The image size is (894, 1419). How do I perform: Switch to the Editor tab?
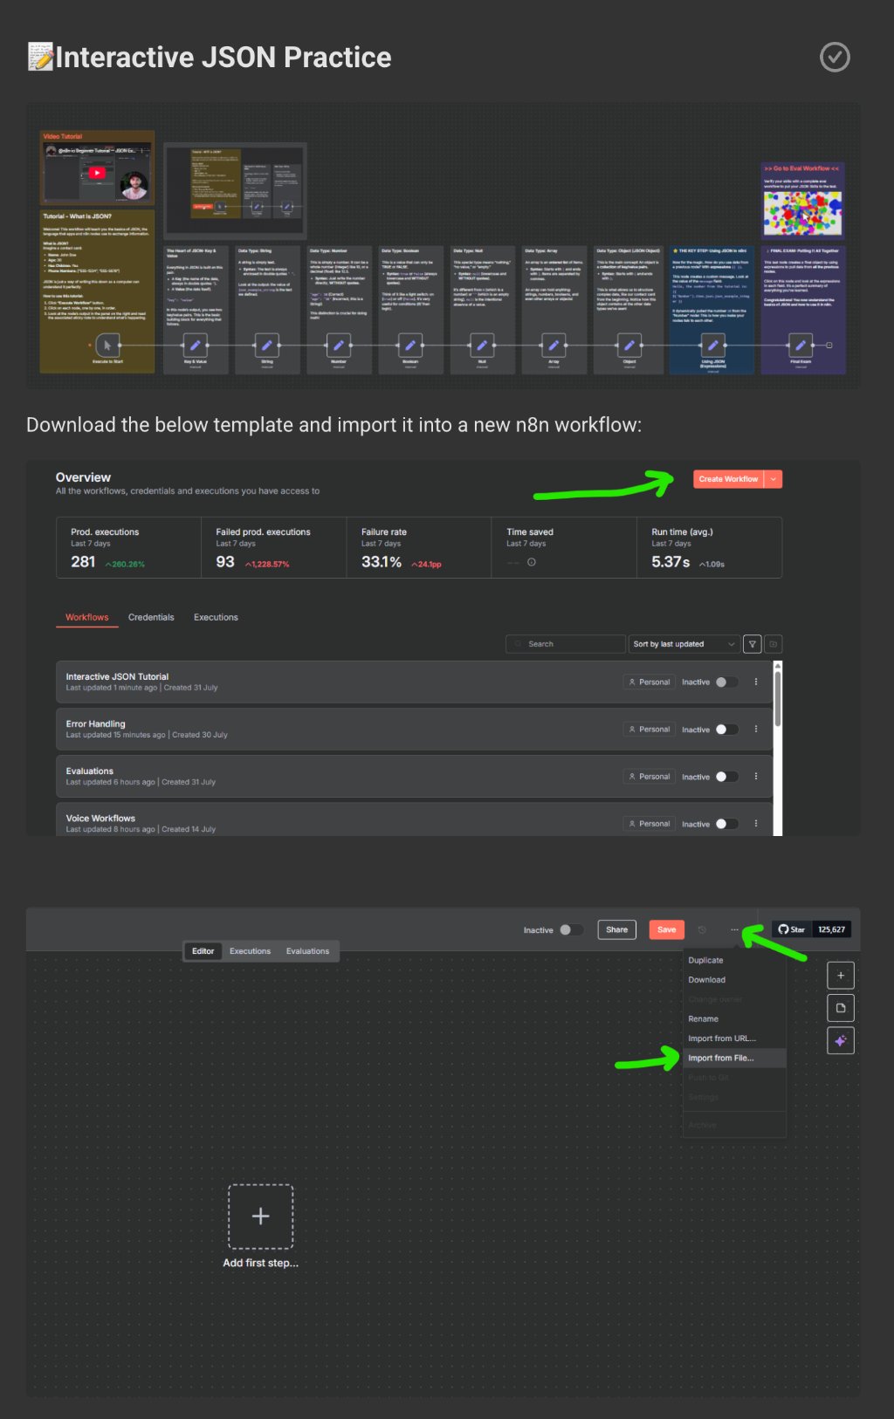pos(203,951)
